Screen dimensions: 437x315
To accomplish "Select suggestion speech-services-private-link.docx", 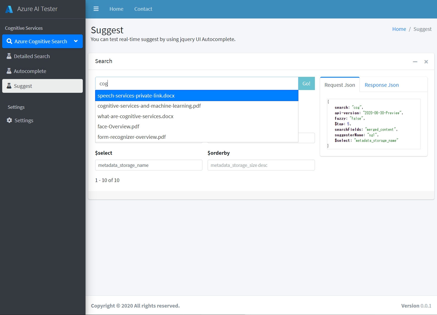I will pyautogui.click(x=197, y=96).
